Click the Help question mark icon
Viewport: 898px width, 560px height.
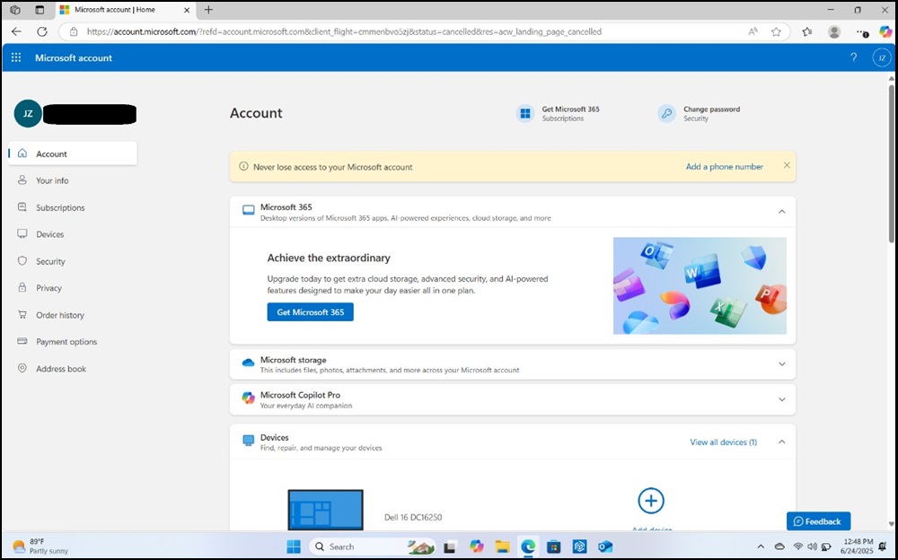tap(853, 57)
